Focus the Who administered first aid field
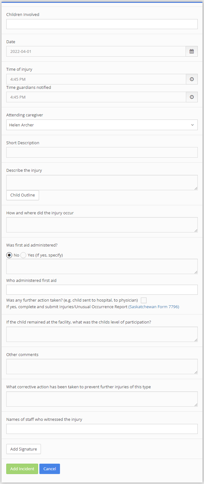 [102, 290]
